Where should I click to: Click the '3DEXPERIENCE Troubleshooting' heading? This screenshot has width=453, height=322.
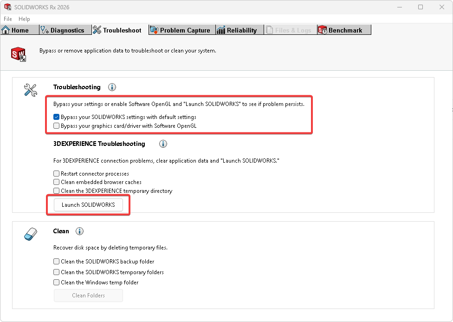point(99,144)
